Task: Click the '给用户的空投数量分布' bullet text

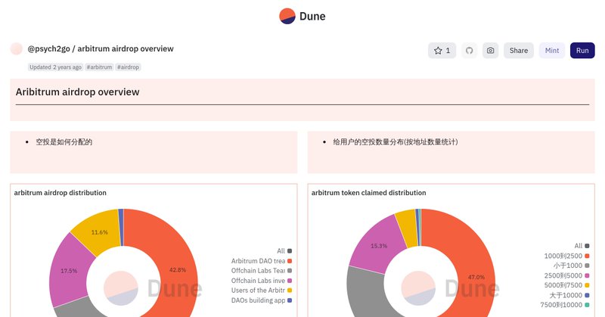Action: click(396, 142)
